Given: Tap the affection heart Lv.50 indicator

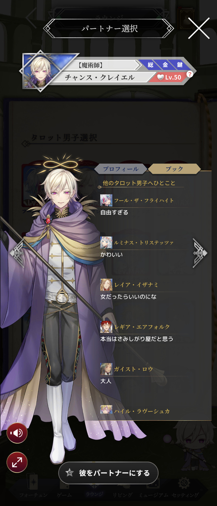Looking at the screenshot, I should [x=170, y=77].
